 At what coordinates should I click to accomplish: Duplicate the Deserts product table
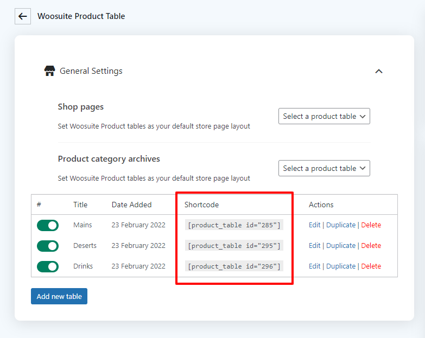pos(341,246)
